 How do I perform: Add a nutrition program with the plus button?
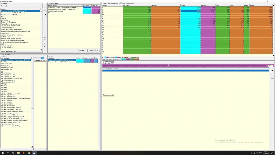(x=272, y=70)
